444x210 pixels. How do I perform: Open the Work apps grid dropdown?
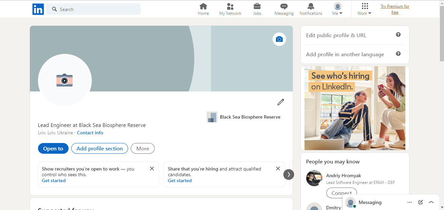(365, 9)
